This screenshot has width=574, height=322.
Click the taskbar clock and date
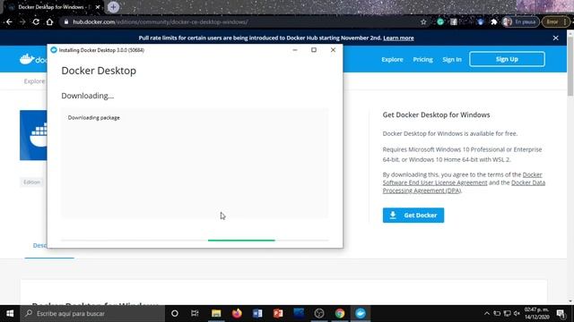(536, 313)
